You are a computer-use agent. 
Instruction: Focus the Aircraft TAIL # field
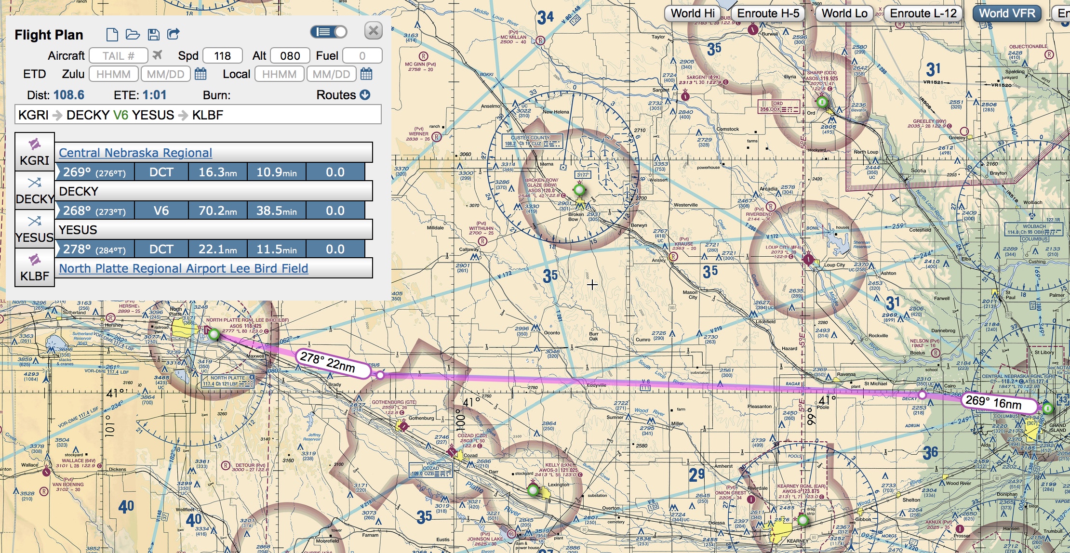[119, 56]
